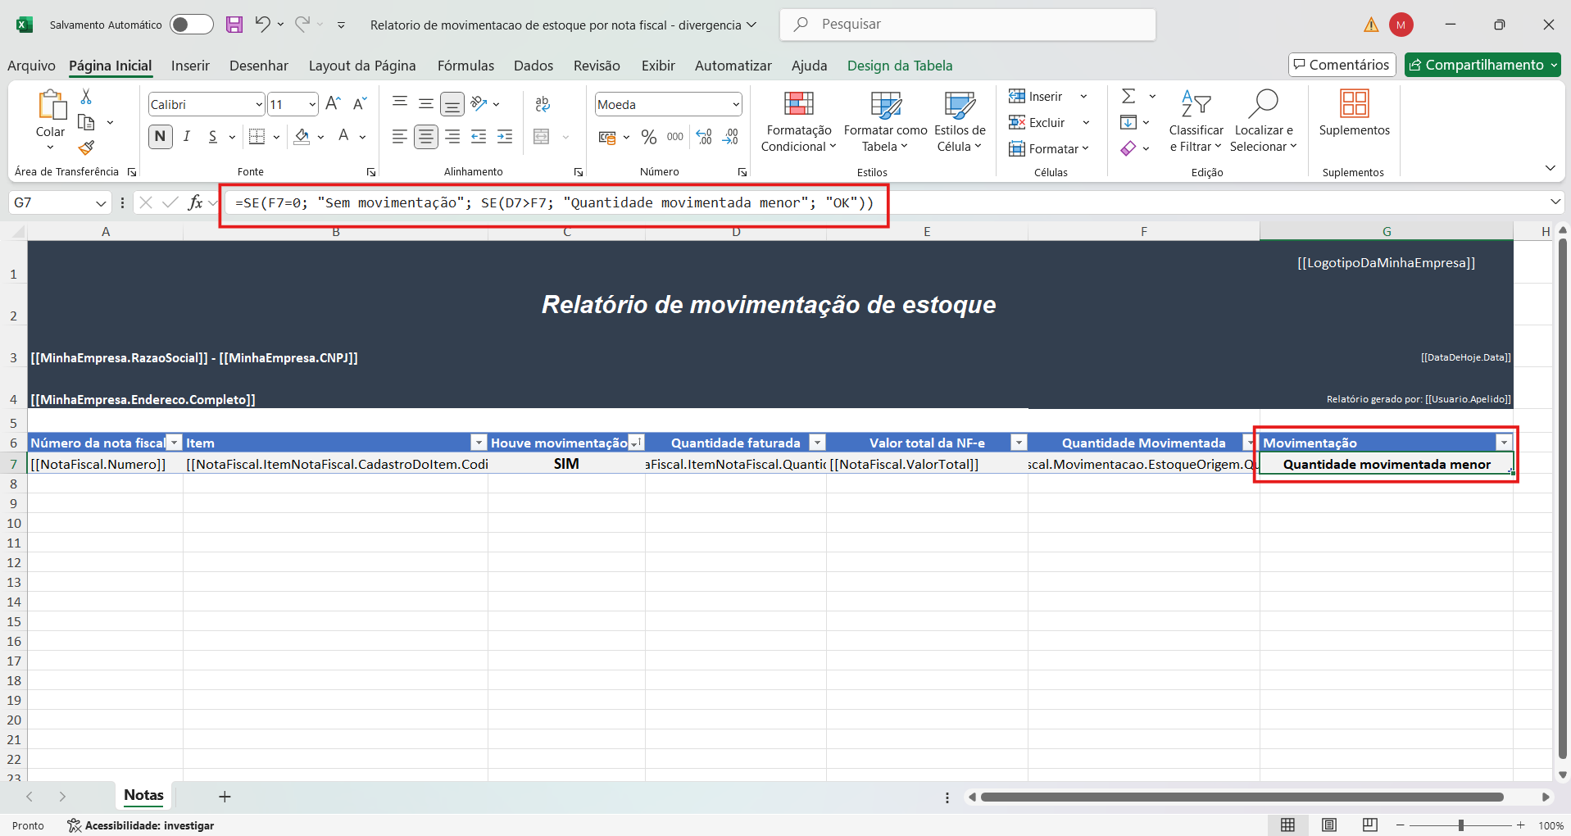Increase indent using the indent icon

505,137
